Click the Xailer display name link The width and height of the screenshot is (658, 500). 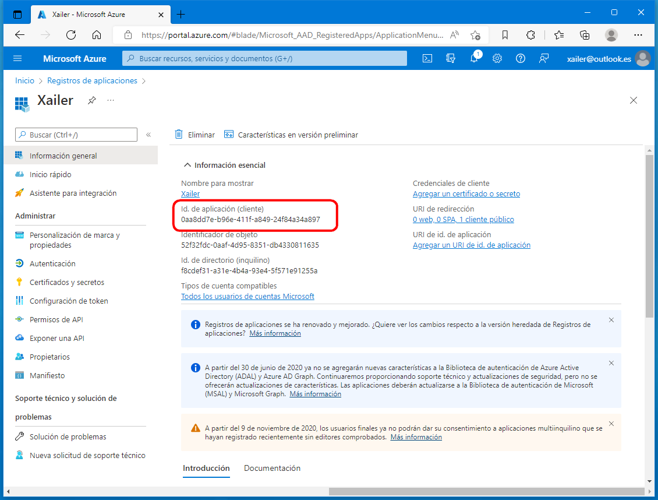[x=190, y=194]
